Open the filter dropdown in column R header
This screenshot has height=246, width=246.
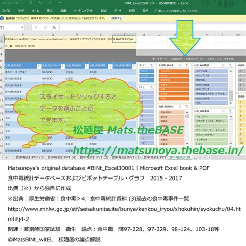[x=86, y=66]
